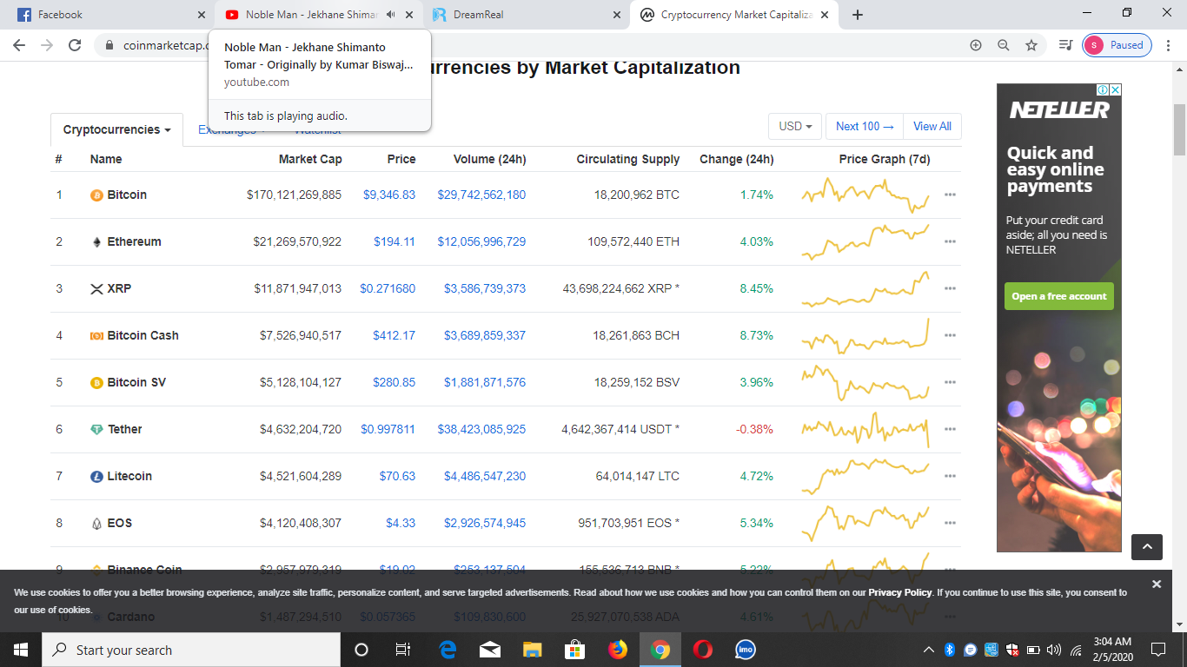Dismiss the cookie notice with the X
The width and height of the screenshot is (1187, 667).
click(1157, 584)
